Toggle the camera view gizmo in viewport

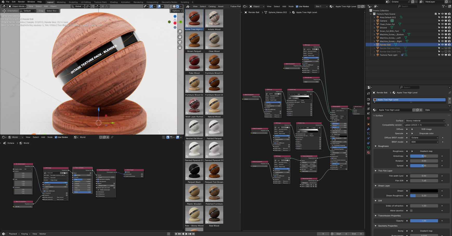pyautogui.click(x=180, y=42)
